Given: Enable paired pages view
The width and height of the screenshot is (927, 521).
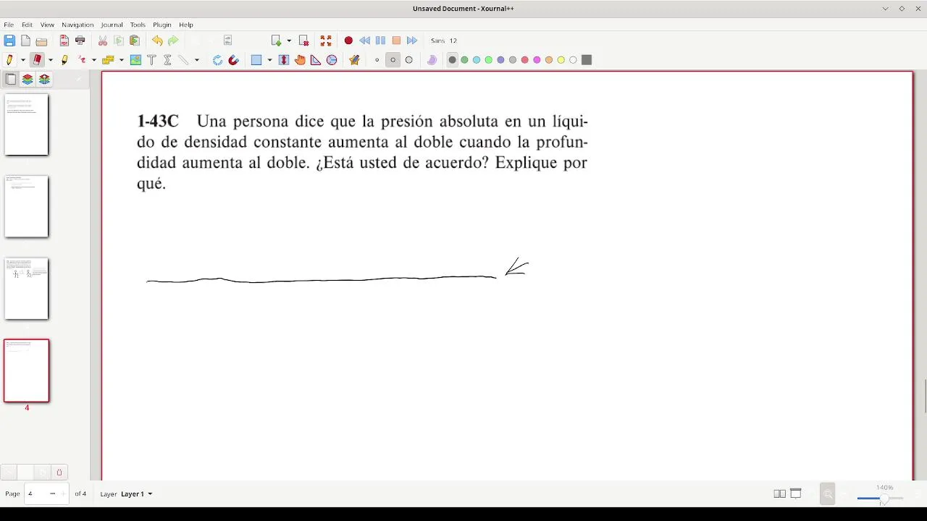Looking at the screenshot, I should point(779,494).
